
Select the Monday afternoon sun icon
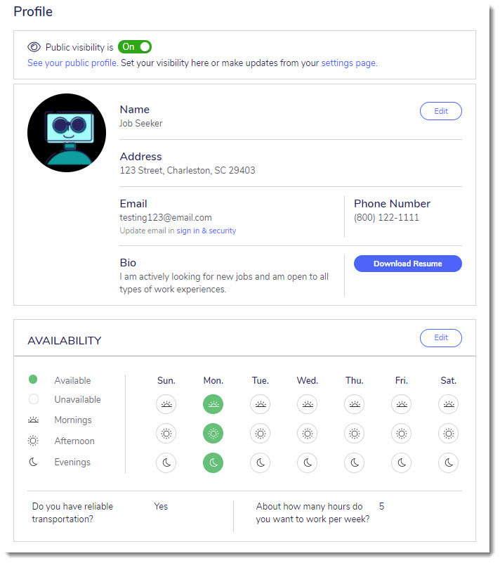point(213,434)
